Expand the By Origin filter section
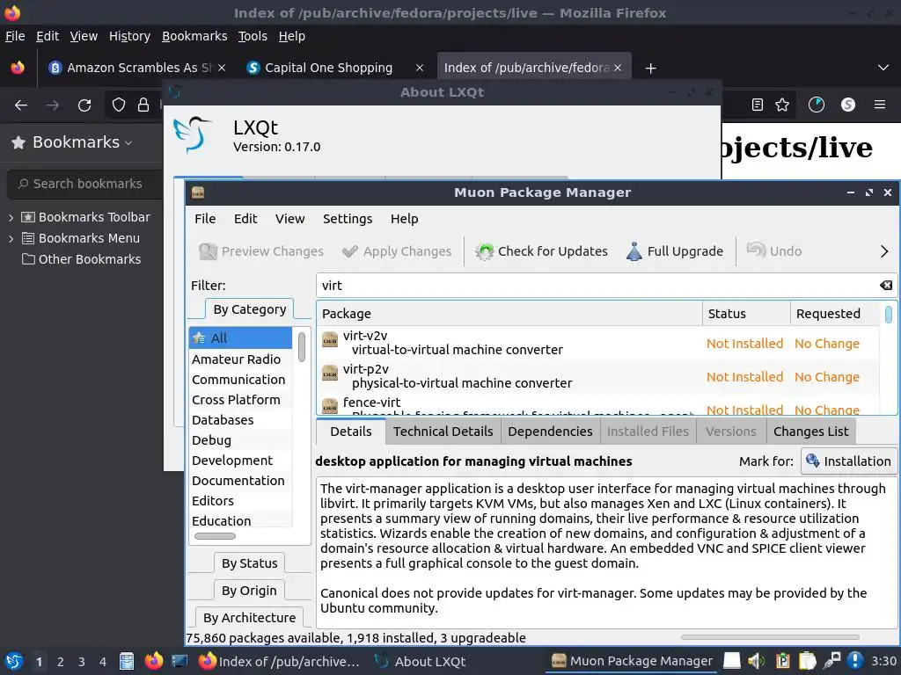Viewport: 901px width, 675px height. point(249,590)
